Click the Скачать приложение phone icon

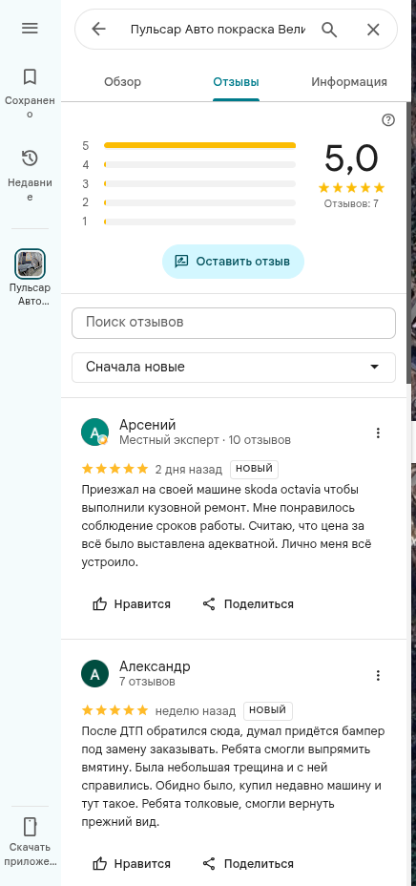[30, 827]
